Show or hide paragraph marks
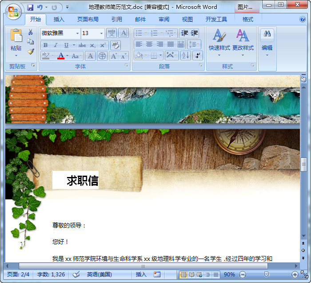Screen dimensions: 311x283 198,55
